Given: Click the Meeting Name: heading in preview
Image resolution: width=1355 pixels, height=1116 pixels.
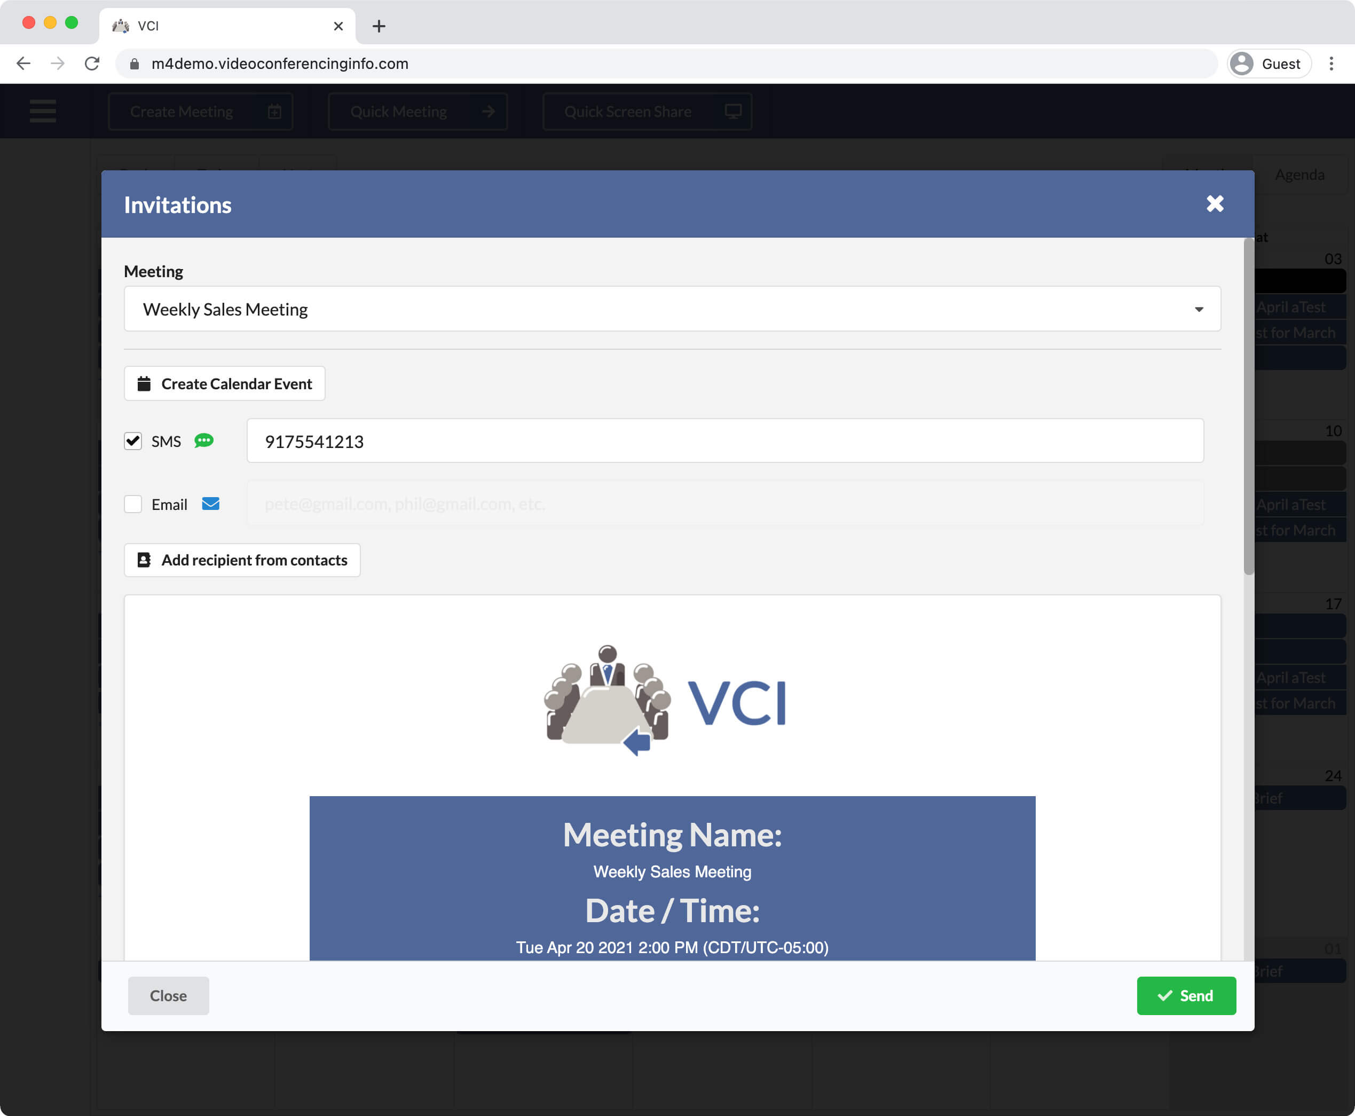Looking at the screenshot, I should 672,835.
